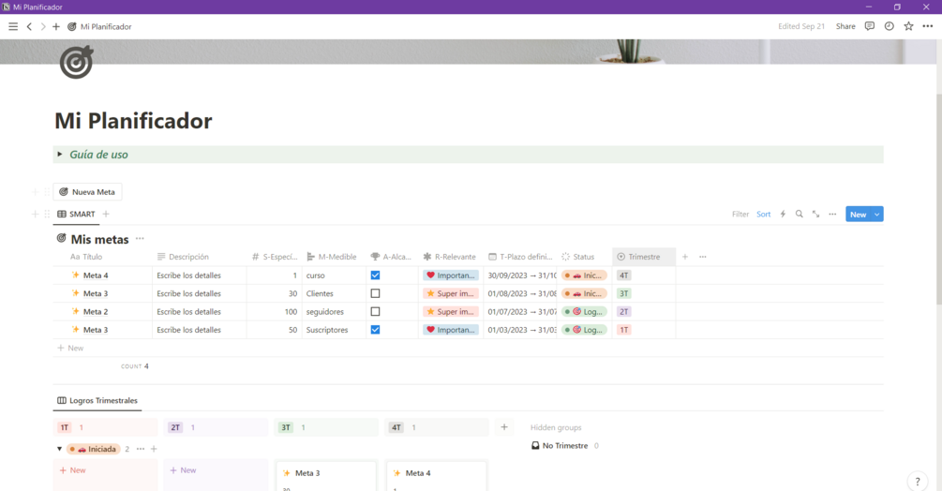Click the large target page icon
Image resolution: width=942 pixels, height=491 pixels.
[x=77, y=62]
